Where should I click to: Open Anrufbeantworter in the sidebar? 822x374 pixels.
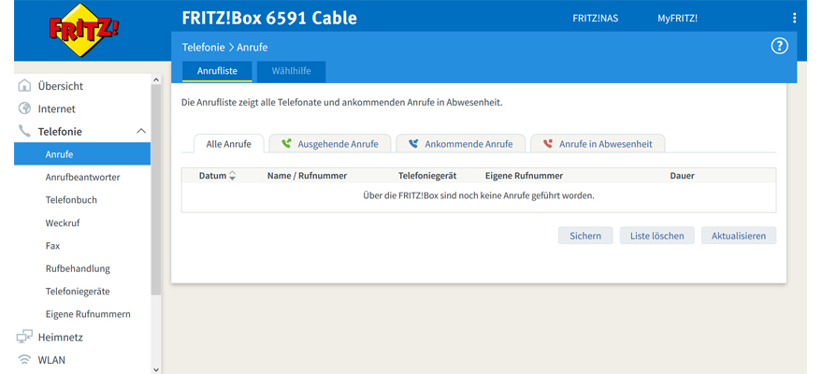point(82,177)
